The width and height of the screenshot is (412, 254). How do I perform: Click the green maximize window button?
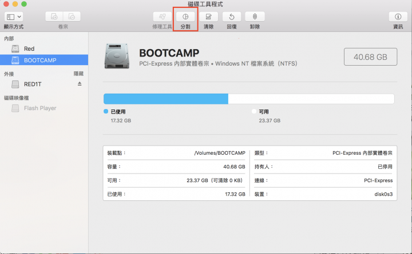(24, 3)
